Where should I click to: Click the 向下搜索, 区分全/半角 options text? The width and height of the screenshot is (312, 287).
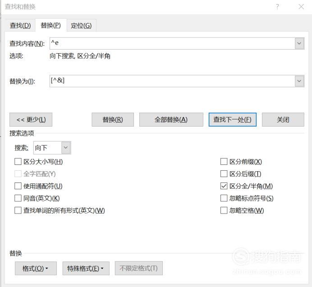coord(80,56)
